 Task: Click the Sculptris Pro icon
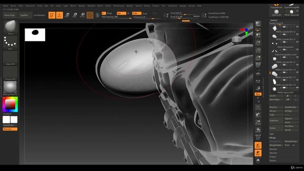tap(97, 15)
